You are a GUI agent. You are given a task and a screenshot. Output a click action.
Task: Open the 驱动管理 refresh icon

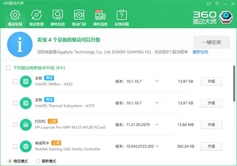(x=36, y=15)
